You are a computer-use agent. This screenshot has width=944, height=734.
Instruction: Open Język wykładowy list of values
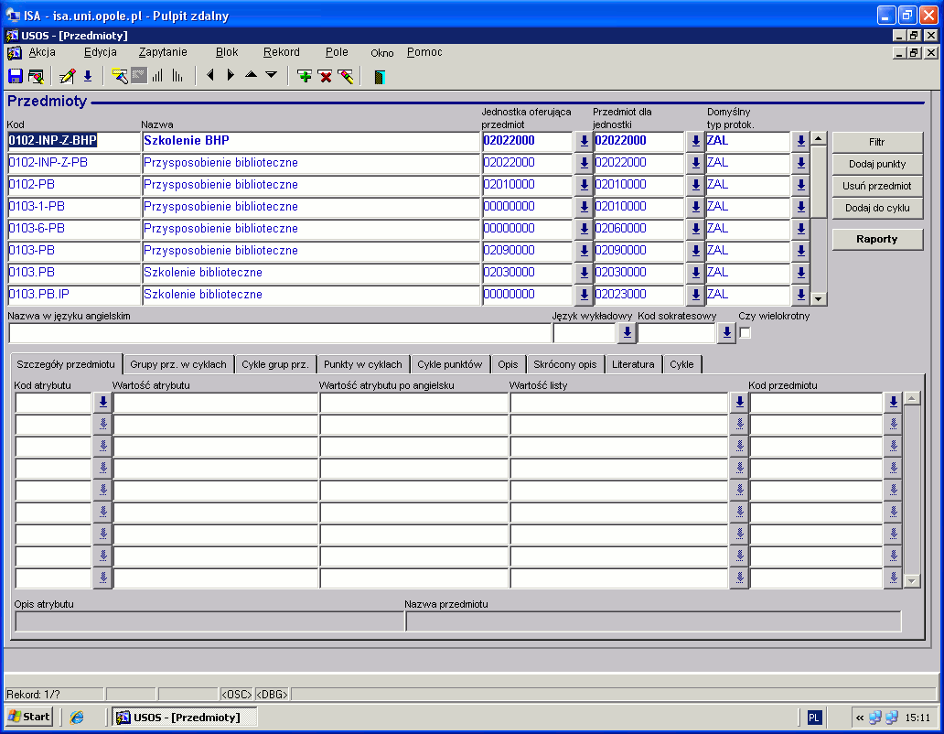pos(627,332)
